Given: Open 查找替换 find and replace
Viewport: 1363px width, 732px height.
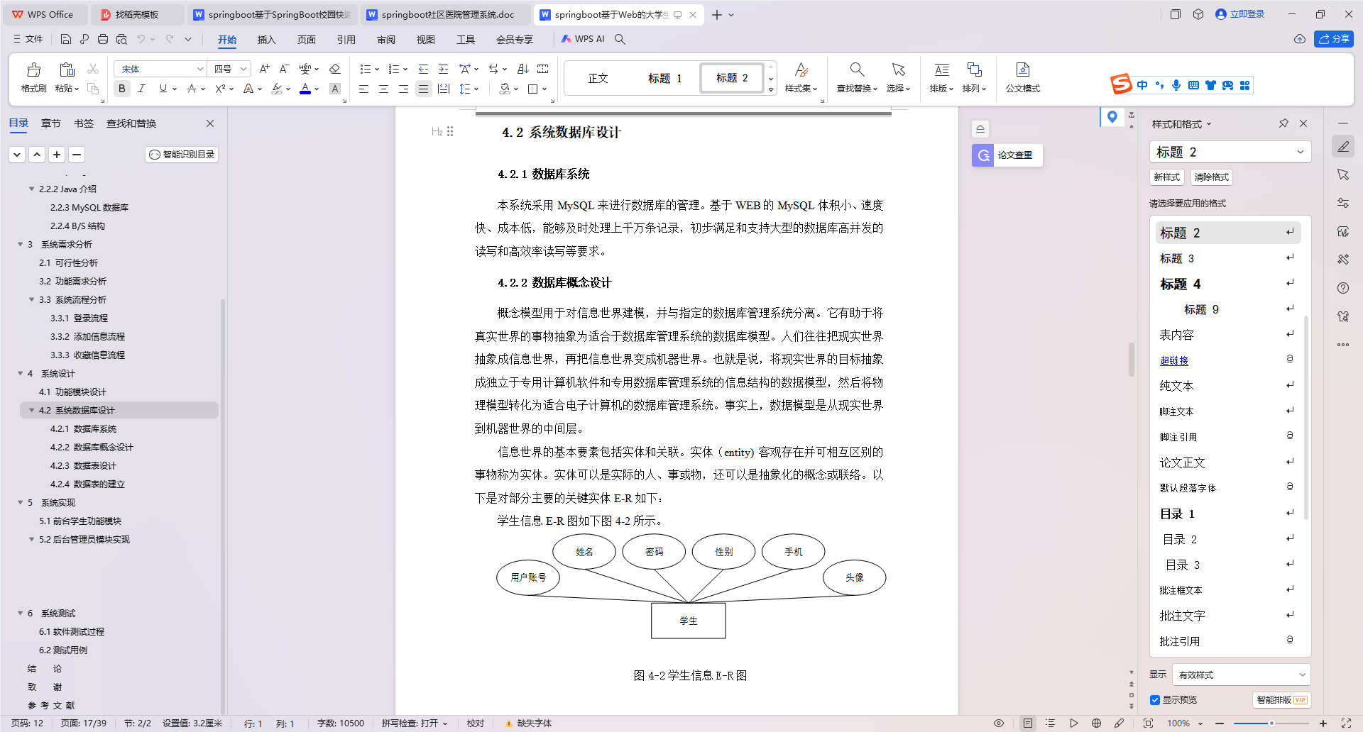Looking at the screenshot, I should pyautogui.click(x=857, y=77).
